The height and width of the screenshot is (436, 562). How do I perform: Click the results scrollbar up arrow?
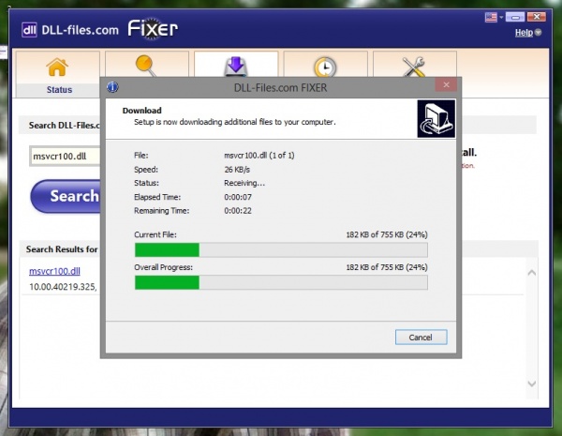532,273
